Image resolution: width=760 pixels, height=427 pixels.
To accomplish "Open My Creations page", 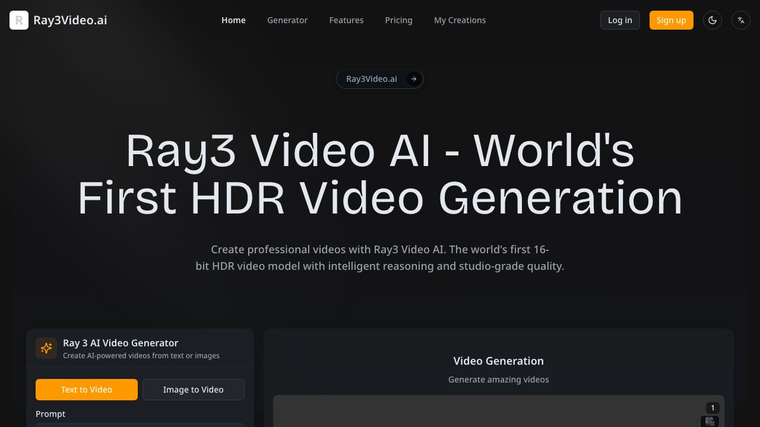I will tap(460, 20).
